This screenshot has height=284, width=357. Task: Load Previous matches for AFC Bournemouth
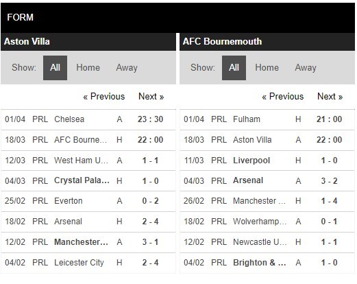[283, 97]
